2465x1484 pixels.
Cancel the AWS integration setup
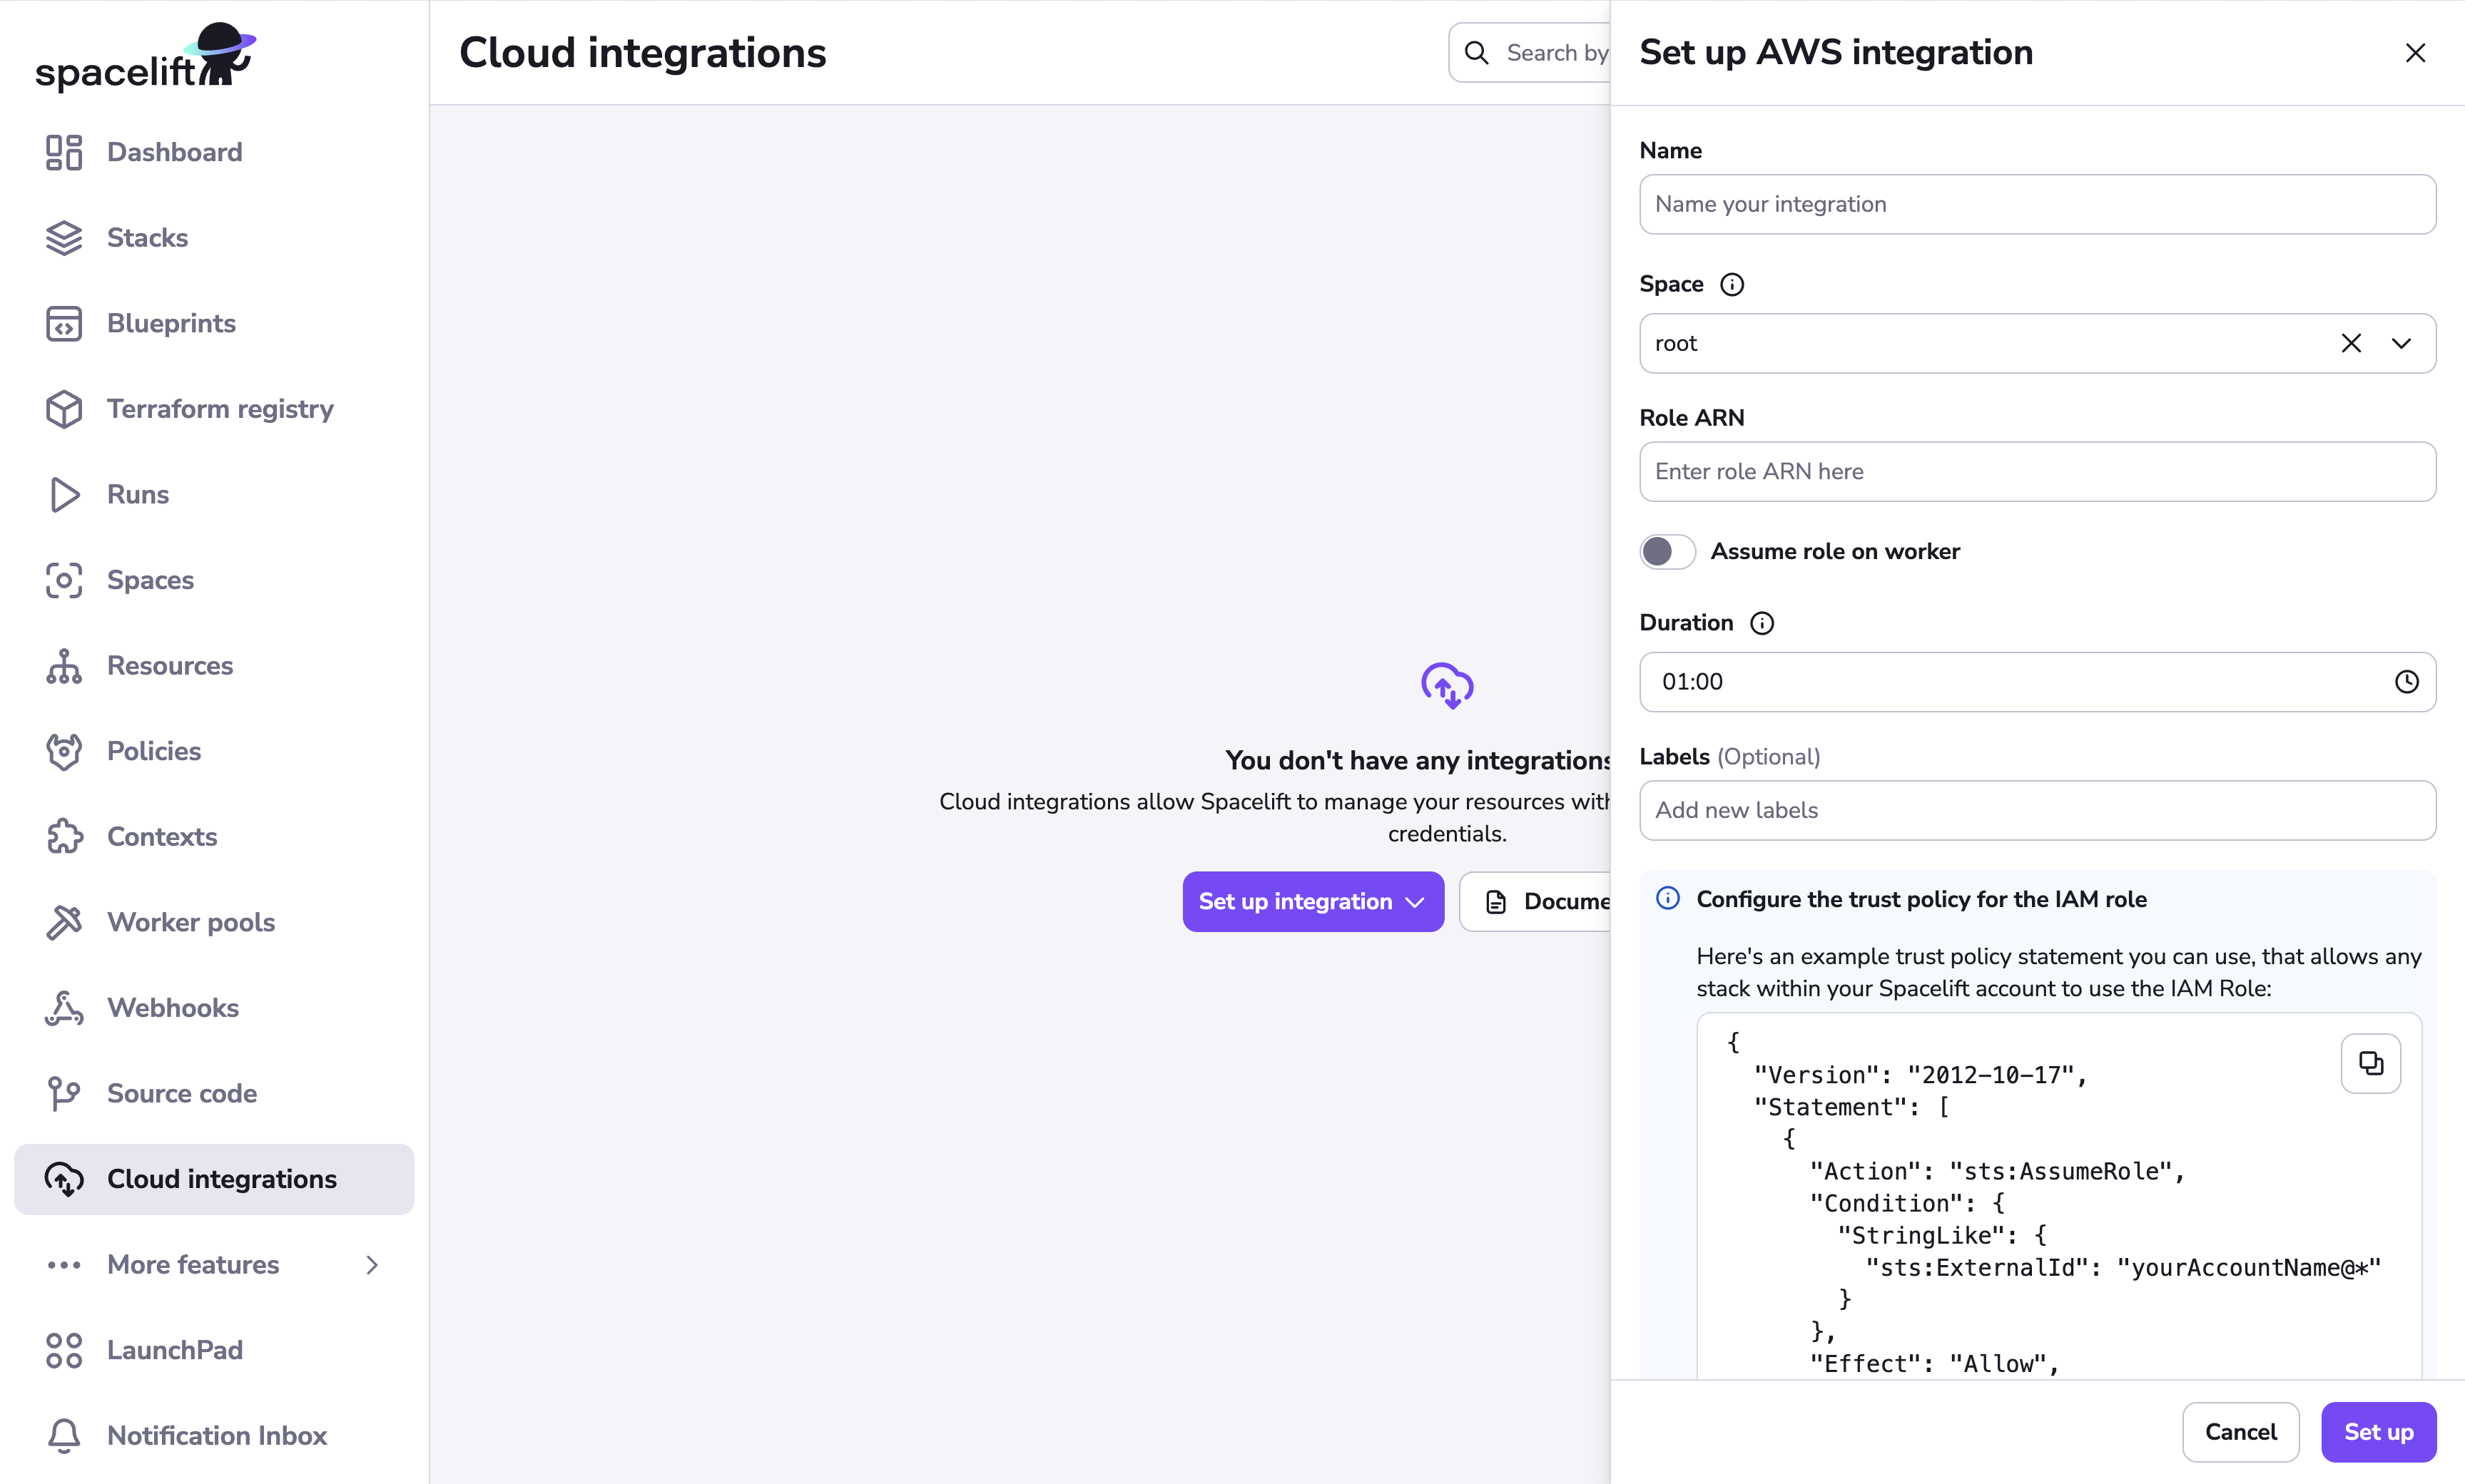(2241, 1432)
